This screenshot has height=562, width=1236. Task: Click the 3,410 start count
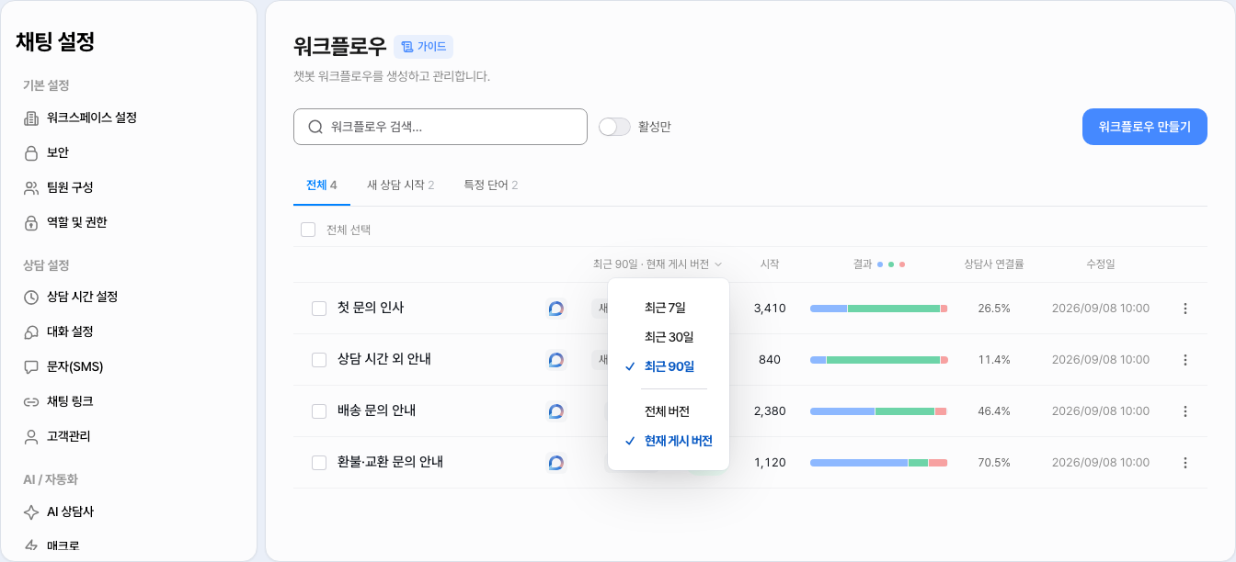click(x=770, y=309)
